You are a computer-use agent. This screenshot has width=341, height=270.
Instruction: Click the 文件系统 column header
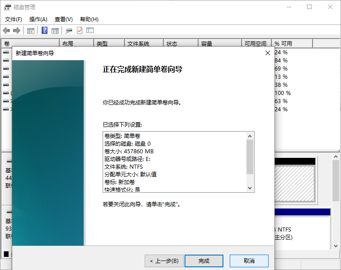(144, 43)
